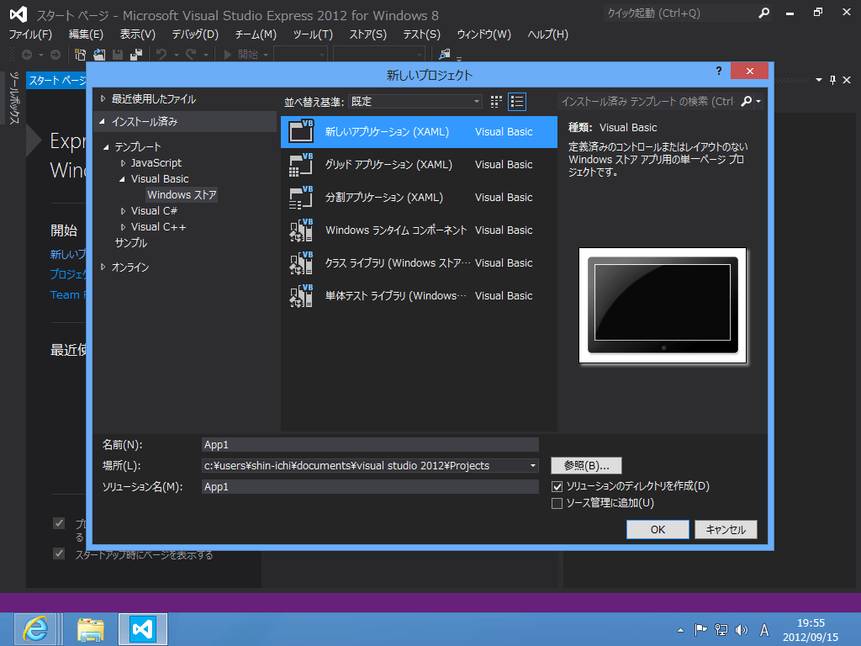
Task: Click the Quick Launch search icon
Action: point(763,13)
